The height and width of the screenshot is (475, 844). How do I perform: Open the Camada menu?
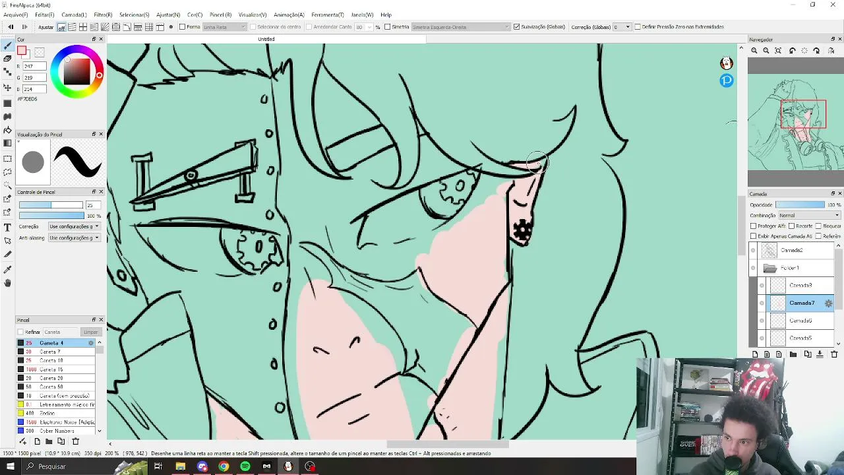[x=74, y=15]
